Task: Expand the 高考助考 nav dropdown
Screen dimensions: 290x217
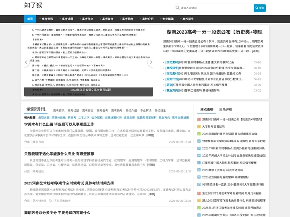Action: 126,19
